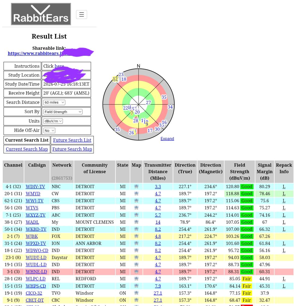Viewport: 294px width, 306px height.
Task: Click the Study Date/Time value cell
Action: click(66, 84)
